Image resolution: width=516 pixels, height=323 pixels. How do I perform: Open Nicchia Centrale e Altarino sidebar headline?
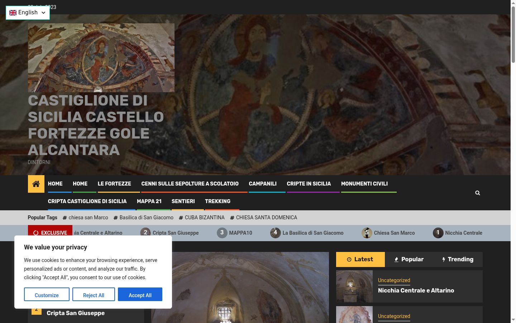coord(416,291)
